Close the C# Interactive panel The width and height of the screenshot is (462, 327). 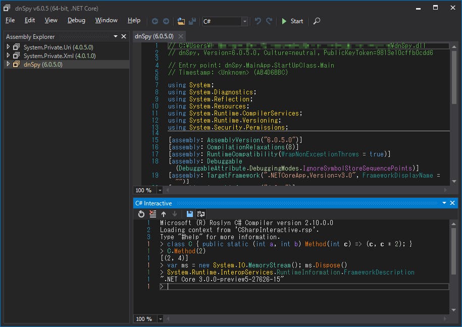452,203
